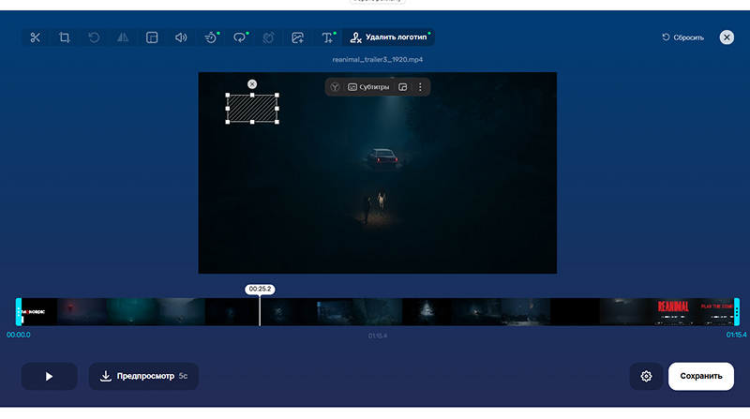Open the add text tool
The image size is (750, 419).
coord(327,37)
